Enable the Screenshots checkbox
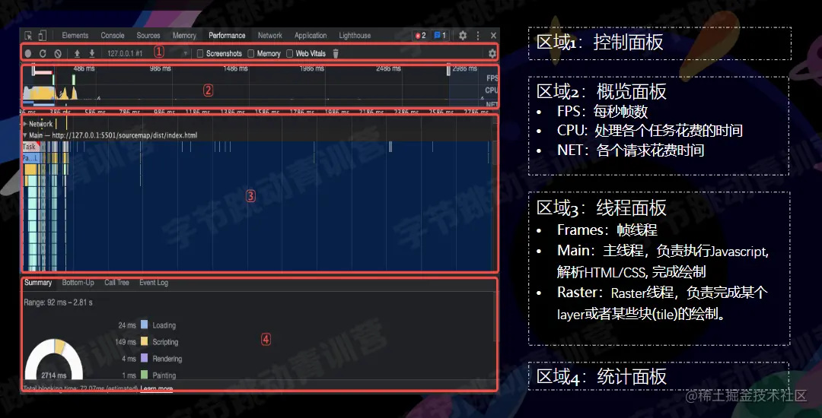Screen dimensions: 822x418 coord(199,53)
